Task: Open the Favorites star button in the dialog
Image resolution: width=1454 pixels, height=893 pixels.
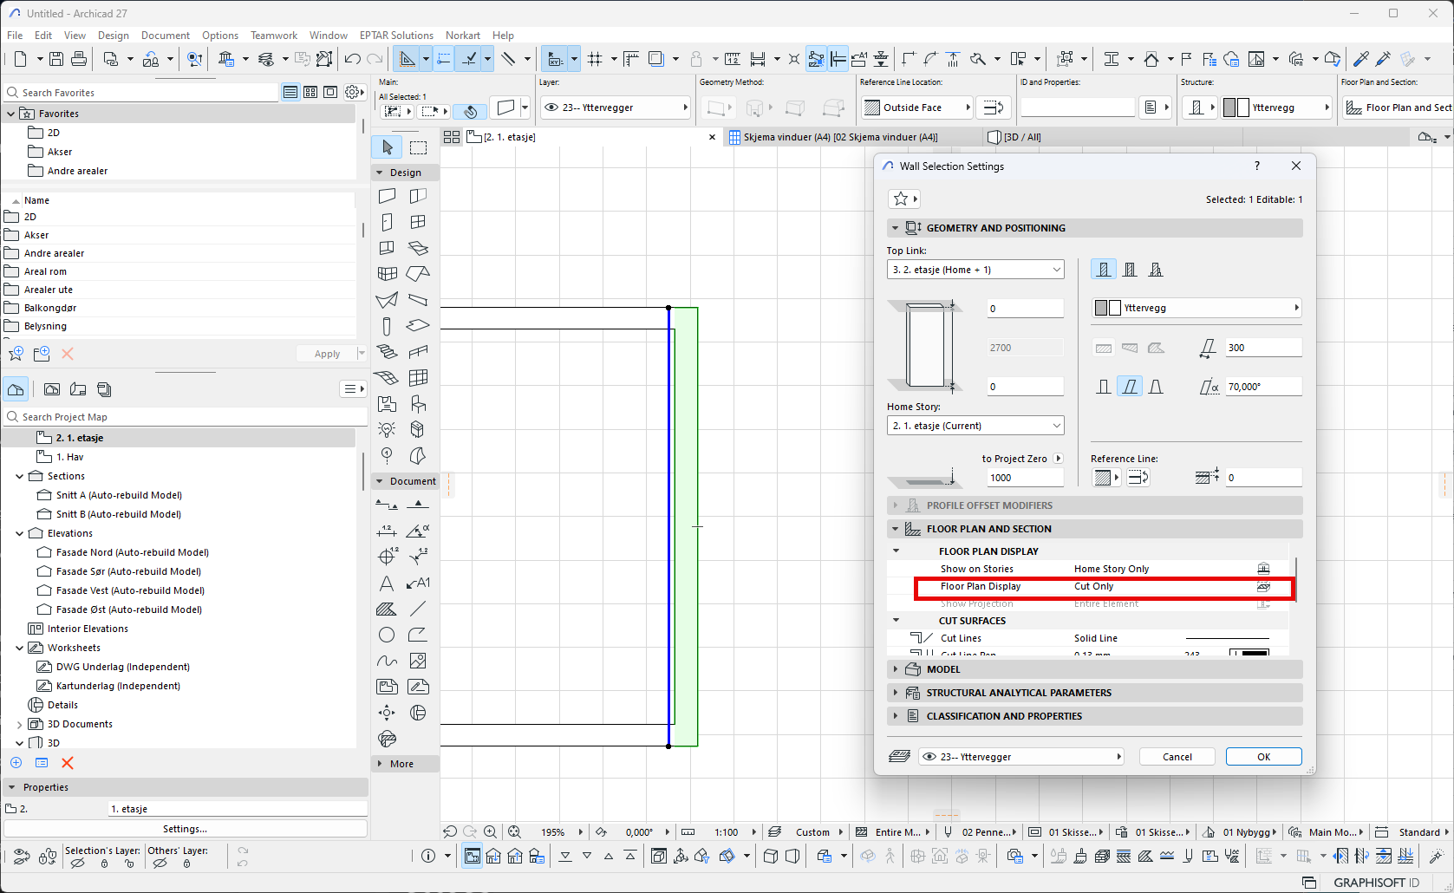Action: (903, 199)
